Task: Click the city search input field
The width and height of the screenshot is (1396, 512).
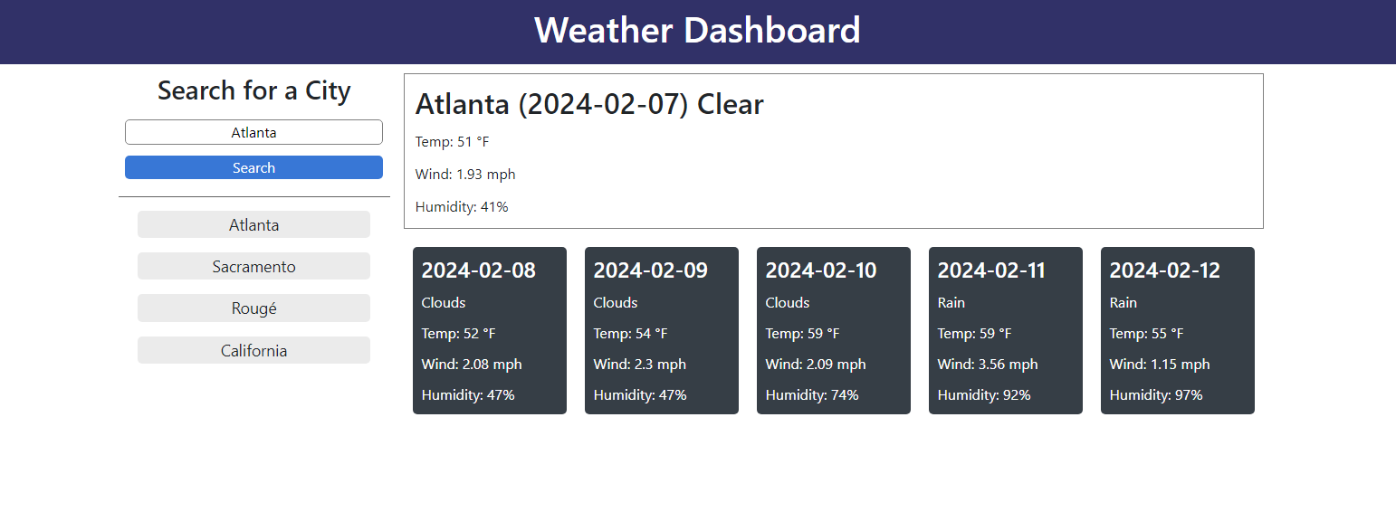Action: point(253,132)
